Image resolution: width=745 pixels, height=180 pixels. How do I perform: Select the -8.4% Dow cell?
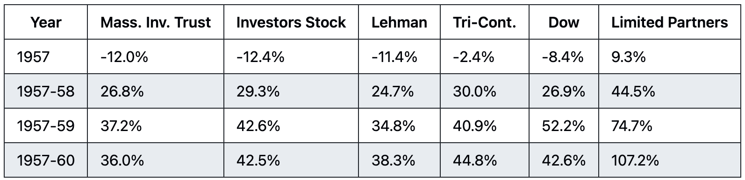click(x=563, y=57)
